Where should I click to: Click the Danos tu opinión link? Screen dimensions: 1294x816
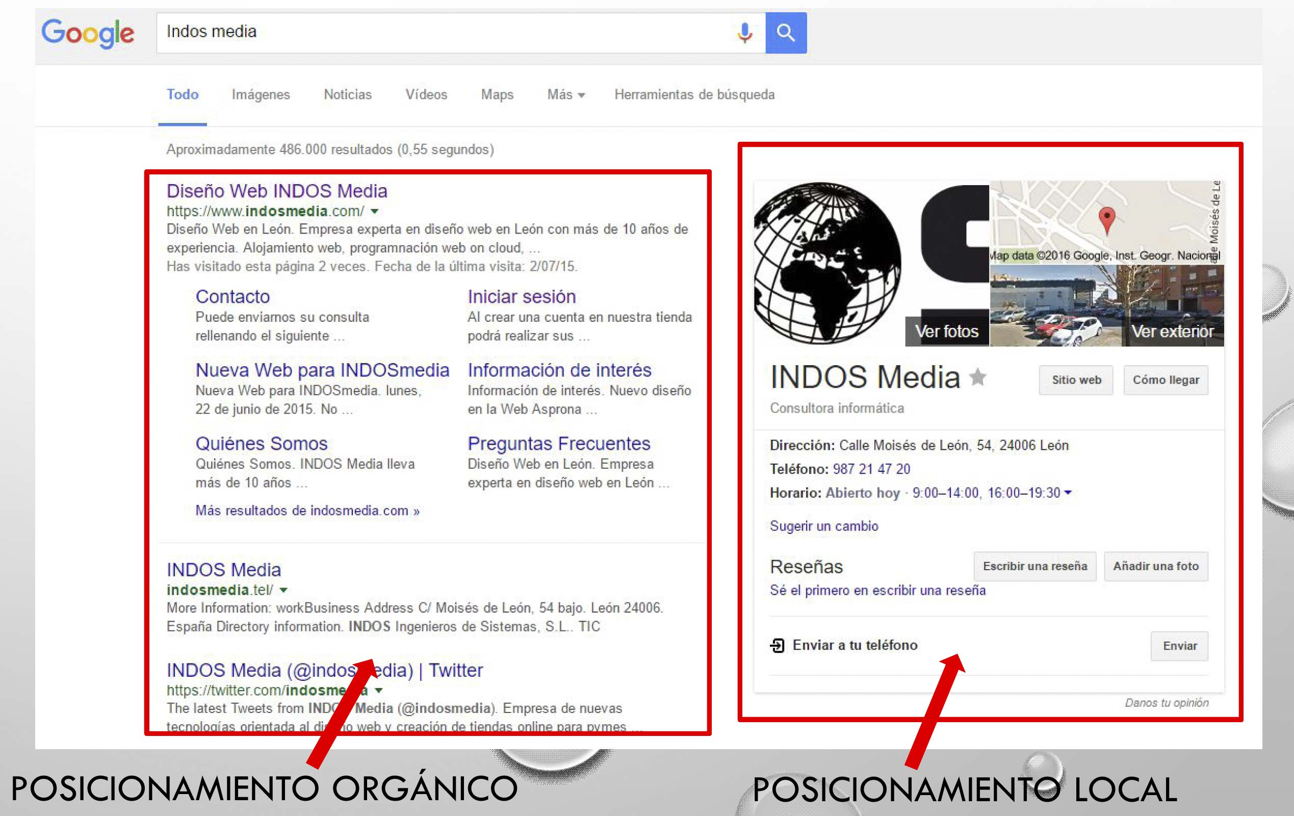(1167, 703)
